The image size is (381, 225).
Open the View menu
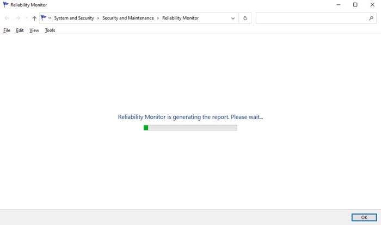[34, 30]
